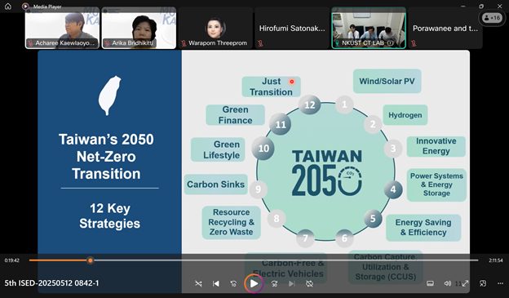This screenshot has height=298, width=509.
Task: Click the 5th ISED-20250512 media title
Action: click(x=51, y=283)
